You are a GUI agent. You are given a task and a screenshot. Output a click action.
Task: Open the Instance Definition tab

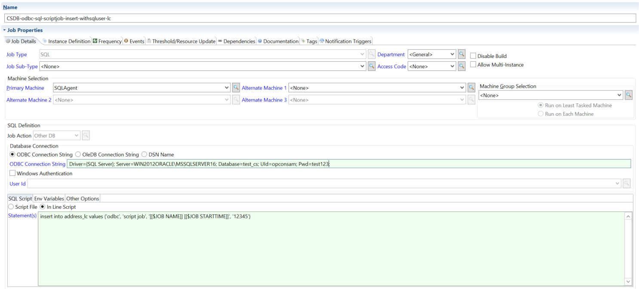[x=66, y=41]
